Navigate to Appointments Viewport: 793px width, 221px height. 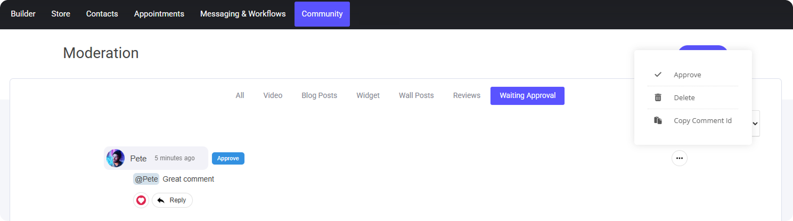point(159,14)
